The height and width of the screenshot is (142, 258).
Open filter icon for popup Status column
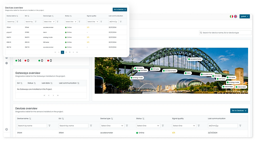79,22
